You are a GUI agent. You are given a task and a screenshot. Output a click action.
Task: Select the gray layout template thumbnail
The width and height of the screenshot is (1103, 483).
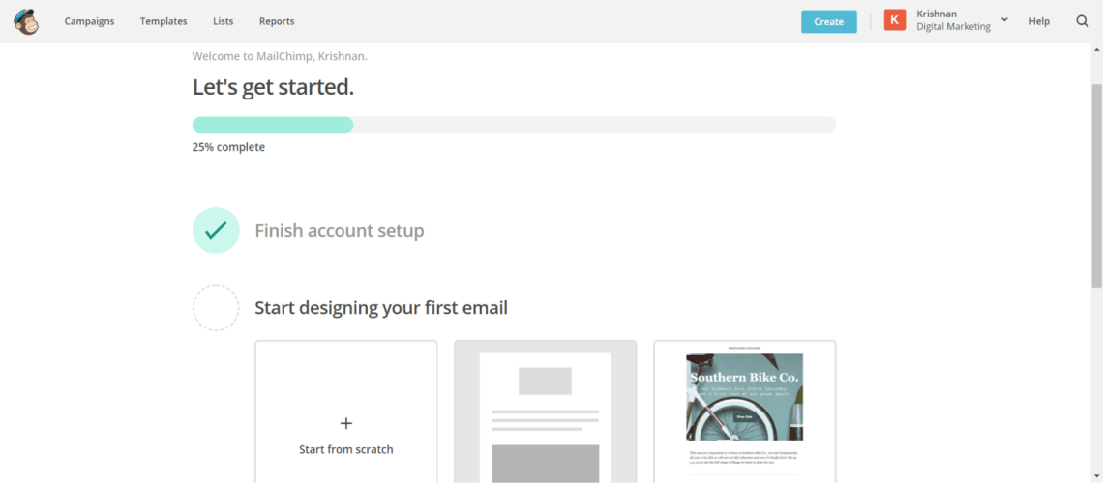coord(545,412)
